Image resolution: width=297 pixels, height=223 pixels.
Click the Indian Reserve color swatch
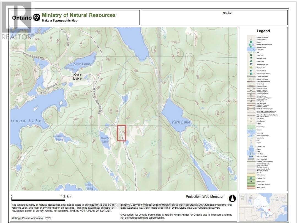pos(251,175)
